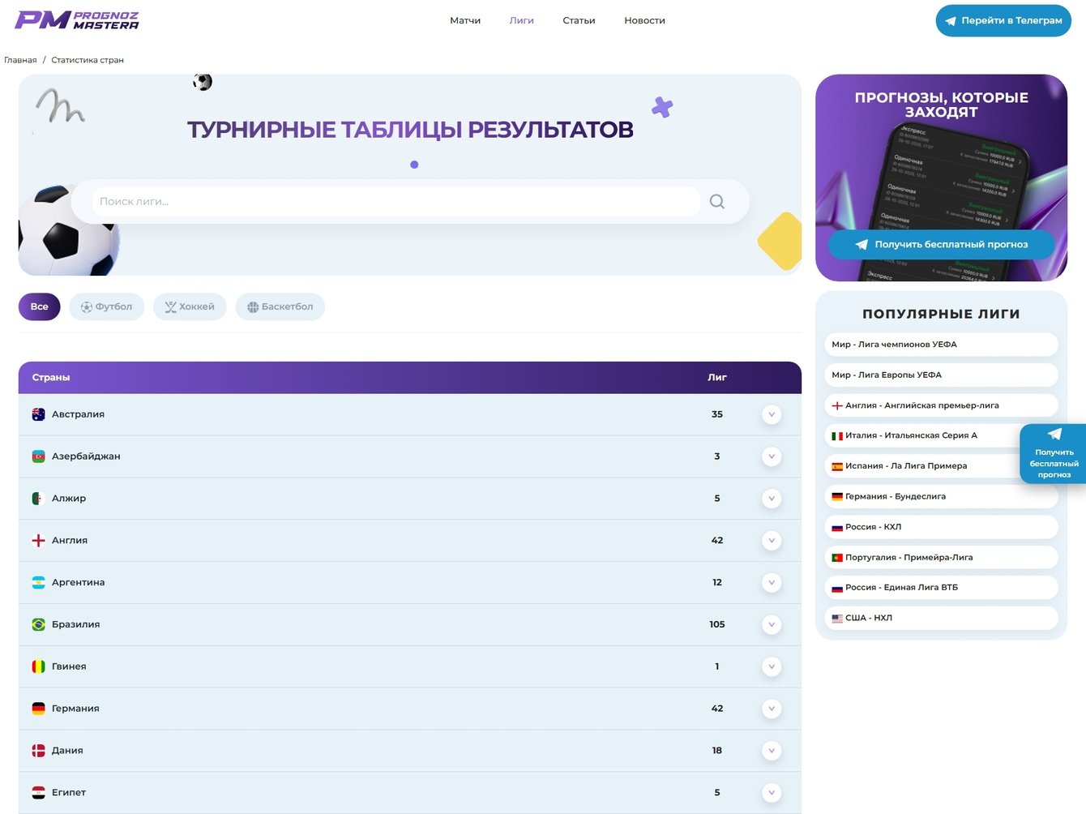The image size is (1086, 814).
Task: Expand the Англия leagues chevron
Action: click(772, 541)
